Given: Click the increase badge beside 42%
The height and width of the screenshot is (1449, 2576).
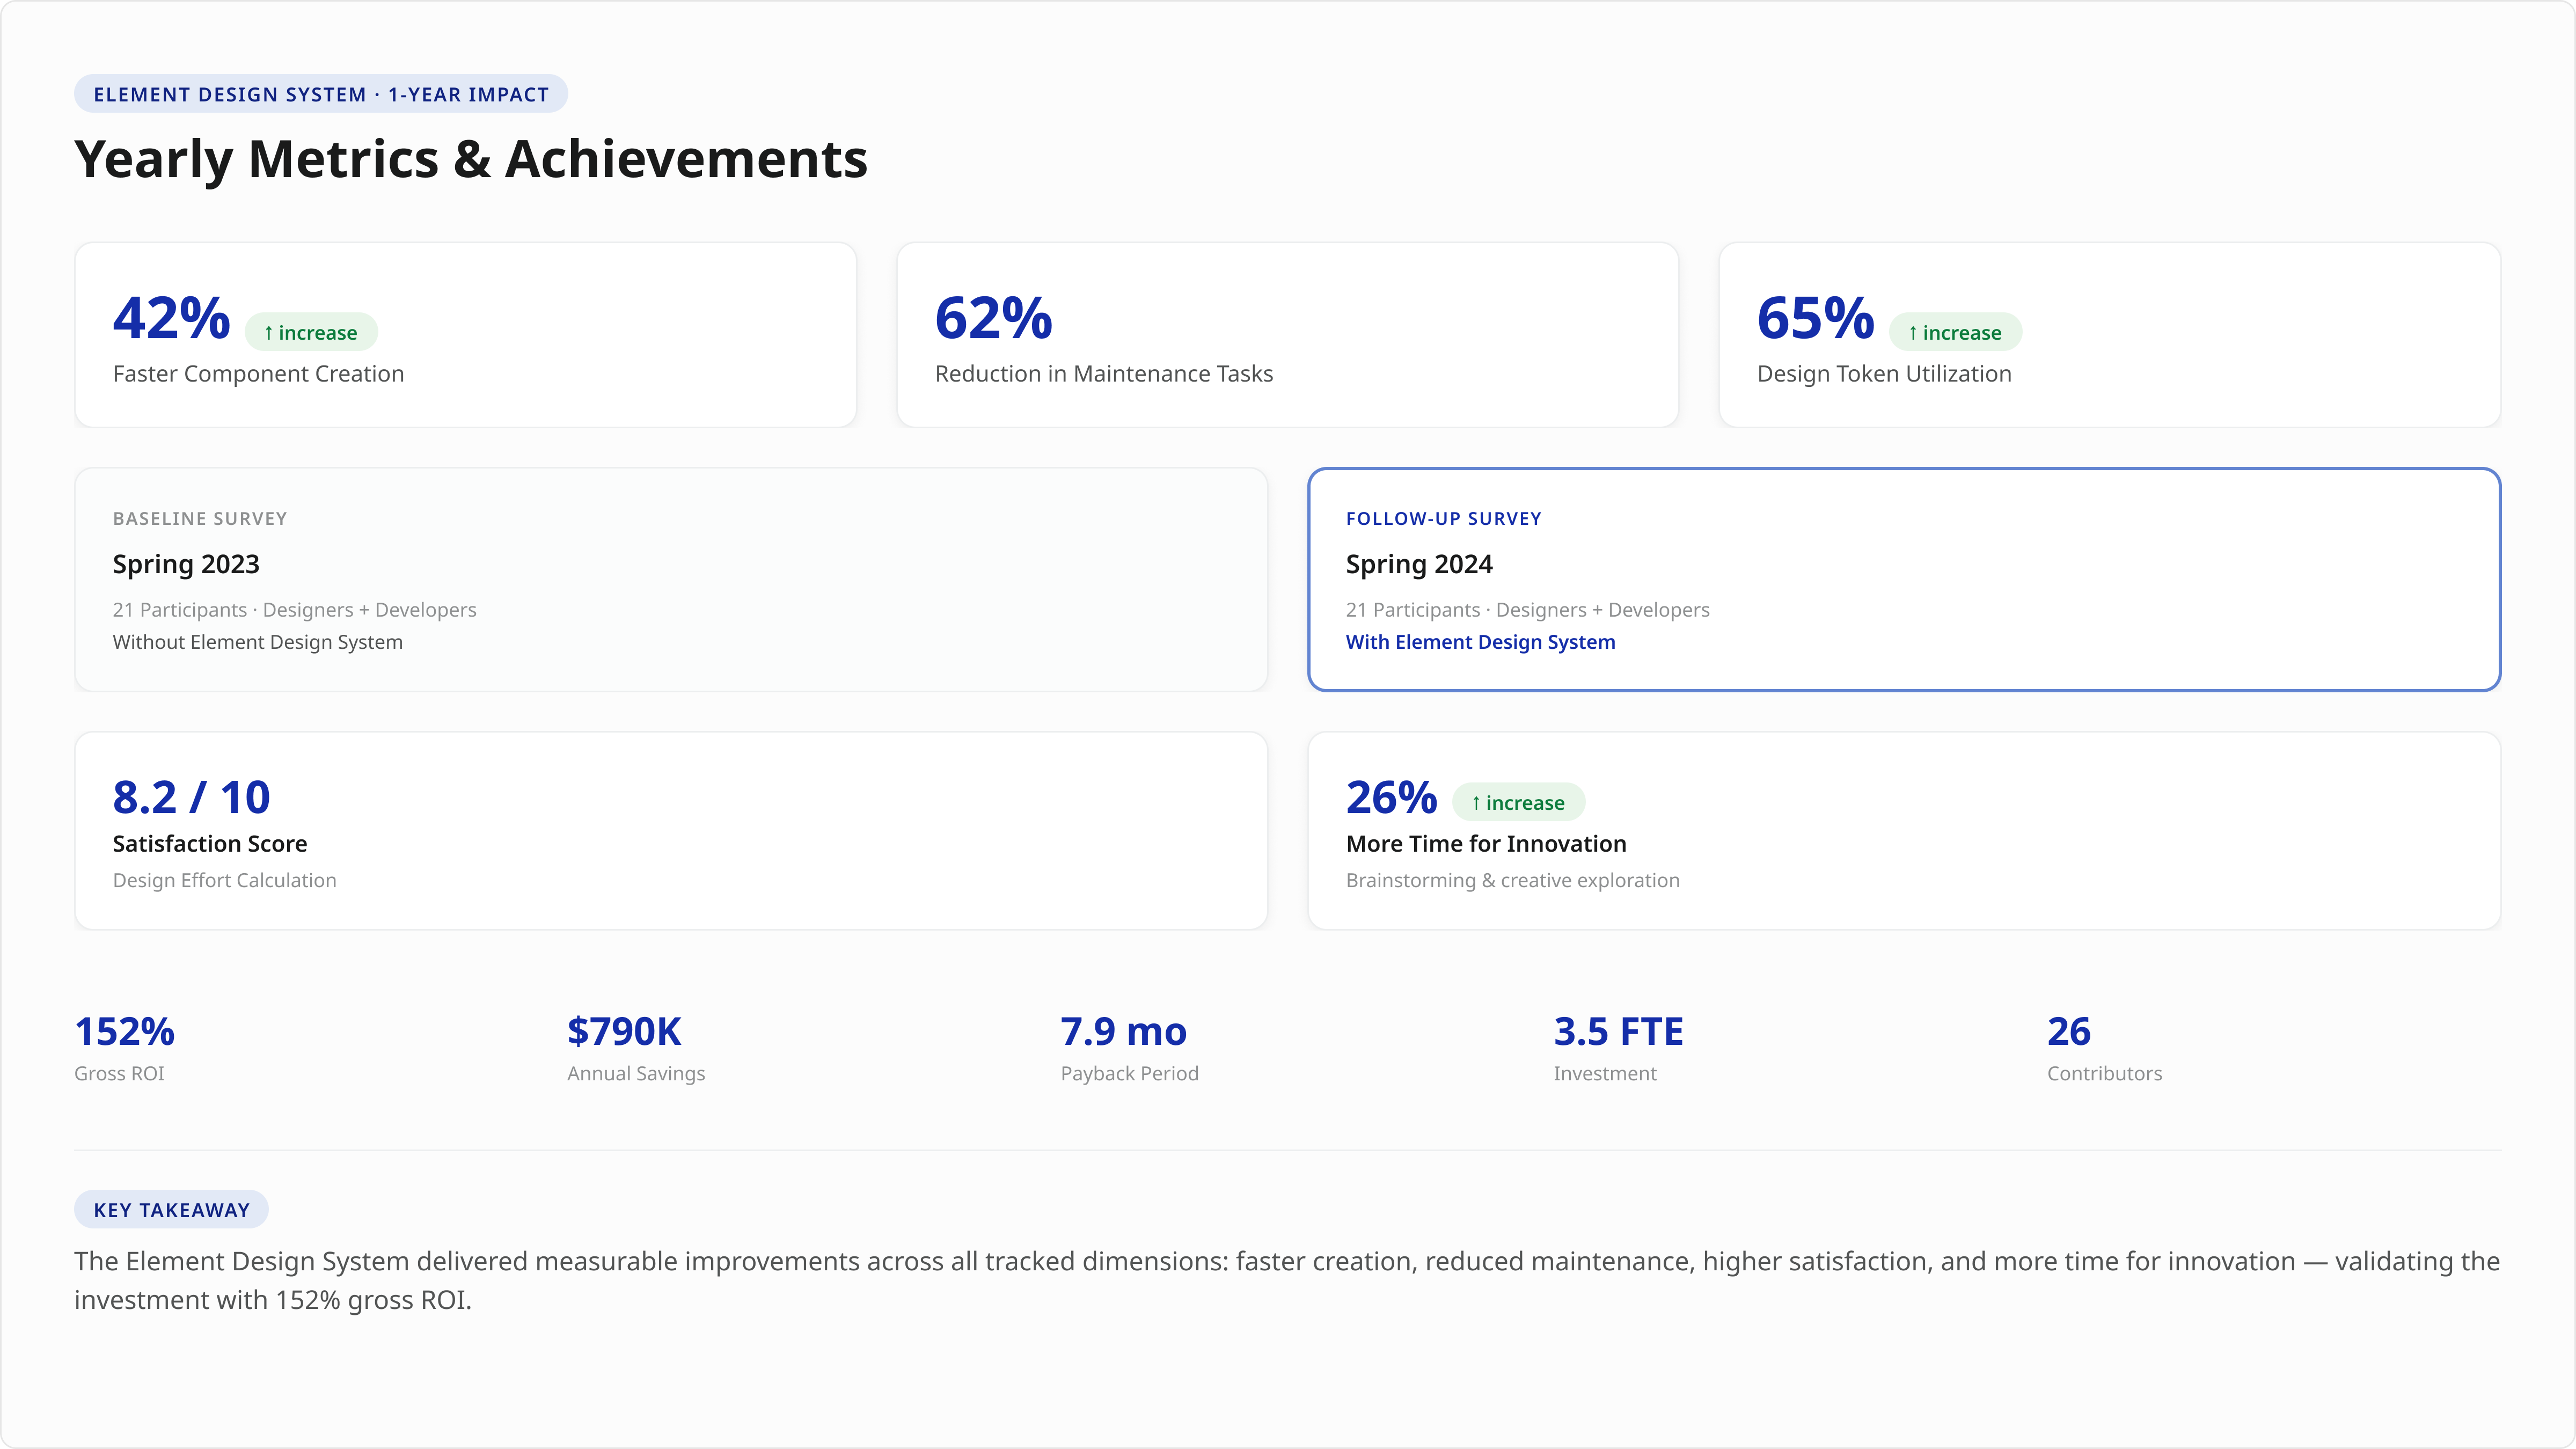Looking at the screenshot, I should click(x=310, y=331).
